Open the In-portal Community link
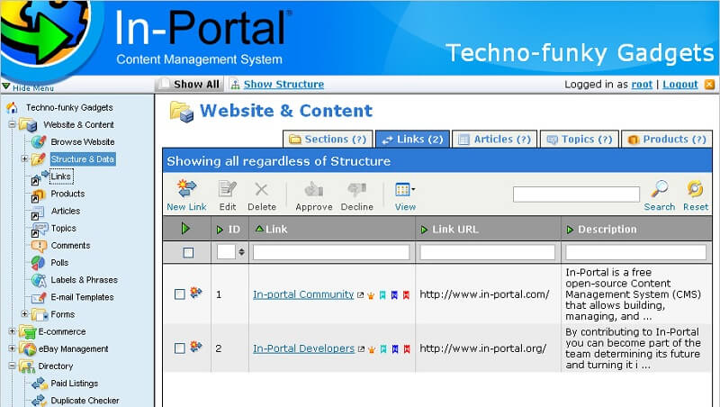Screen dimensions: 720x407 303,294
